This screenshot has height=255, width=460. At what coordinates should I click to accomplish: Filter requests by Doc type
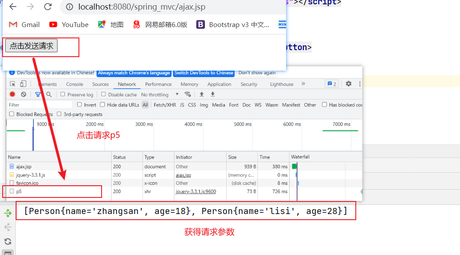tap(246, 105)
